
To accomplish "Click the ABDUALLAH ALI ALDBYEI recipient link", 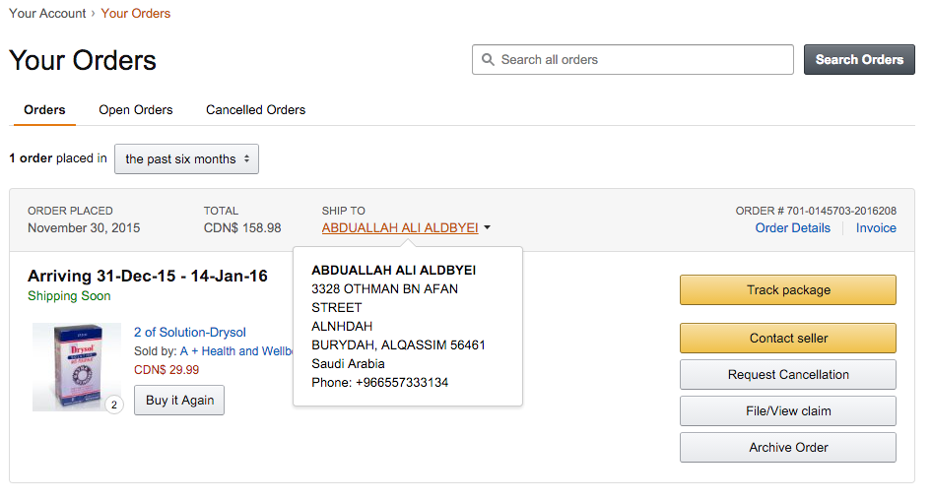I will coord(399,227).
